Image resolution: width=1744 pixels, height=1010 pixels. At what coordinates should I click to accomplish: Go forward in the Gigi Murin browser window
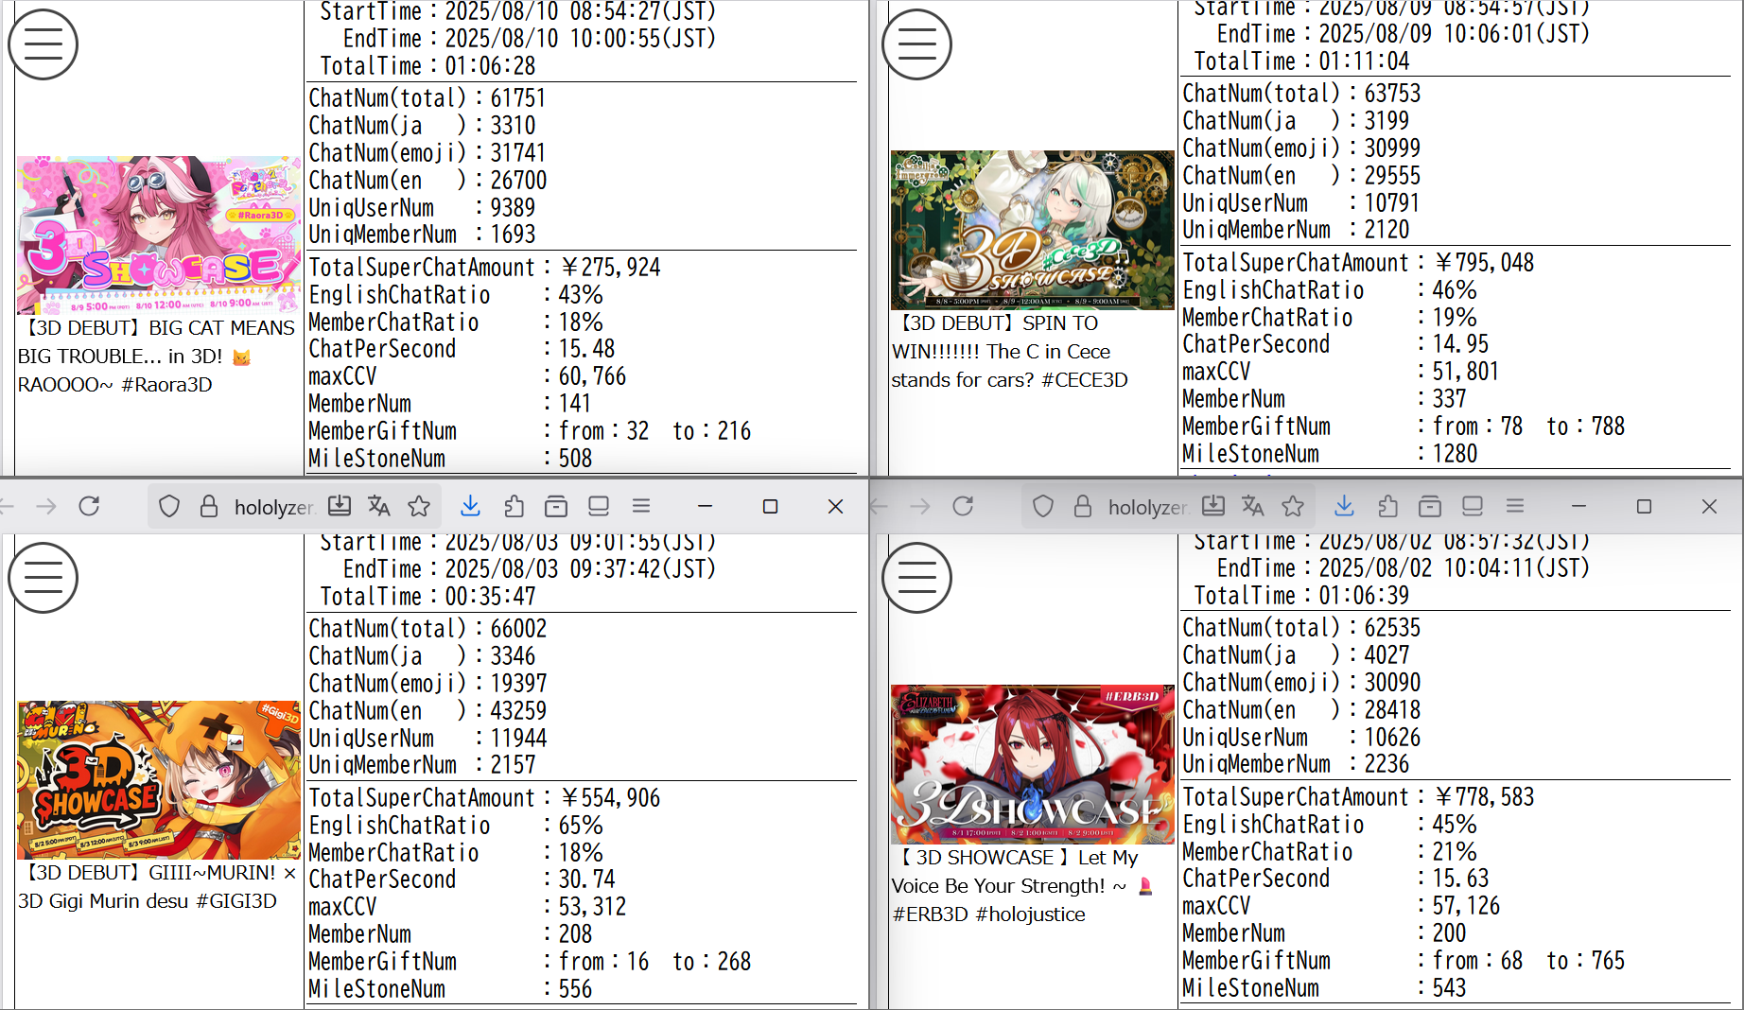[45, 507]
